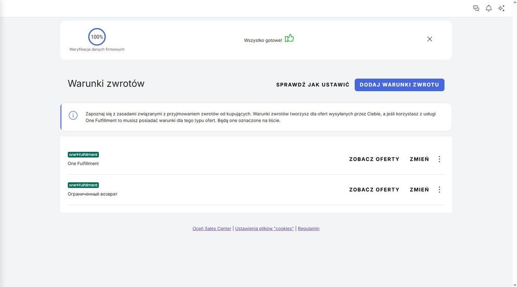Open more options for One Fulfillment row

(439, 159)
